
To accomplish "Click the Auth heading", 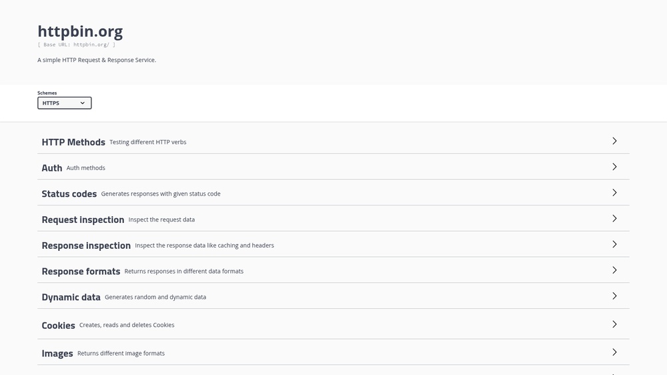I will click(52, 168).
